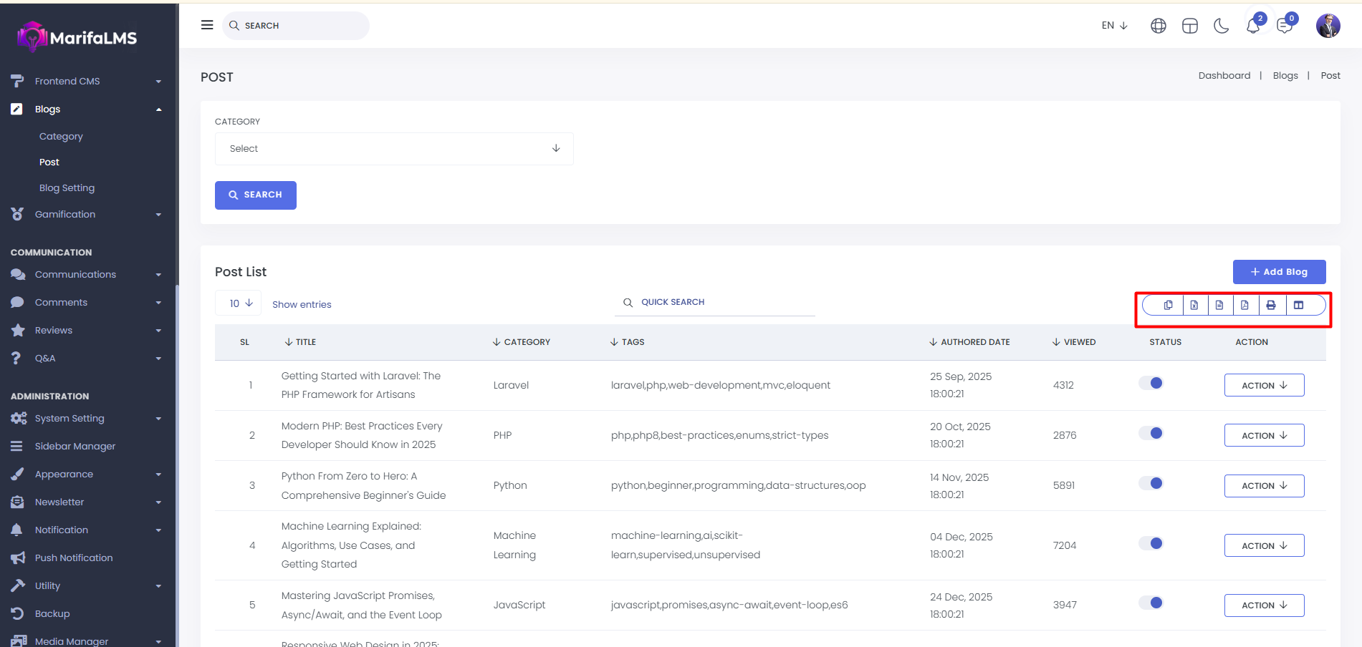This screenshot has width=1362, height=647.
Task: Click the print icon above the table
Action: [x=1270, y=306]
